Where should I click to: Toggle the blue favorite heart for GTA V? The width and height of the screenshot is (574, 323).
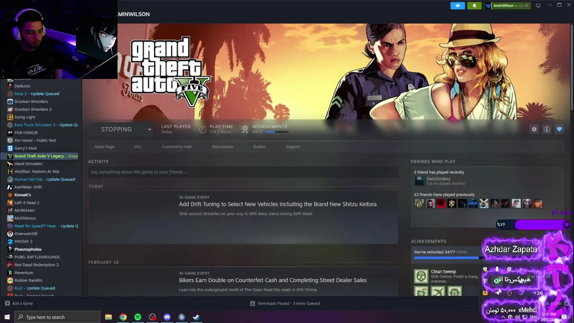[x=559, y=129]
